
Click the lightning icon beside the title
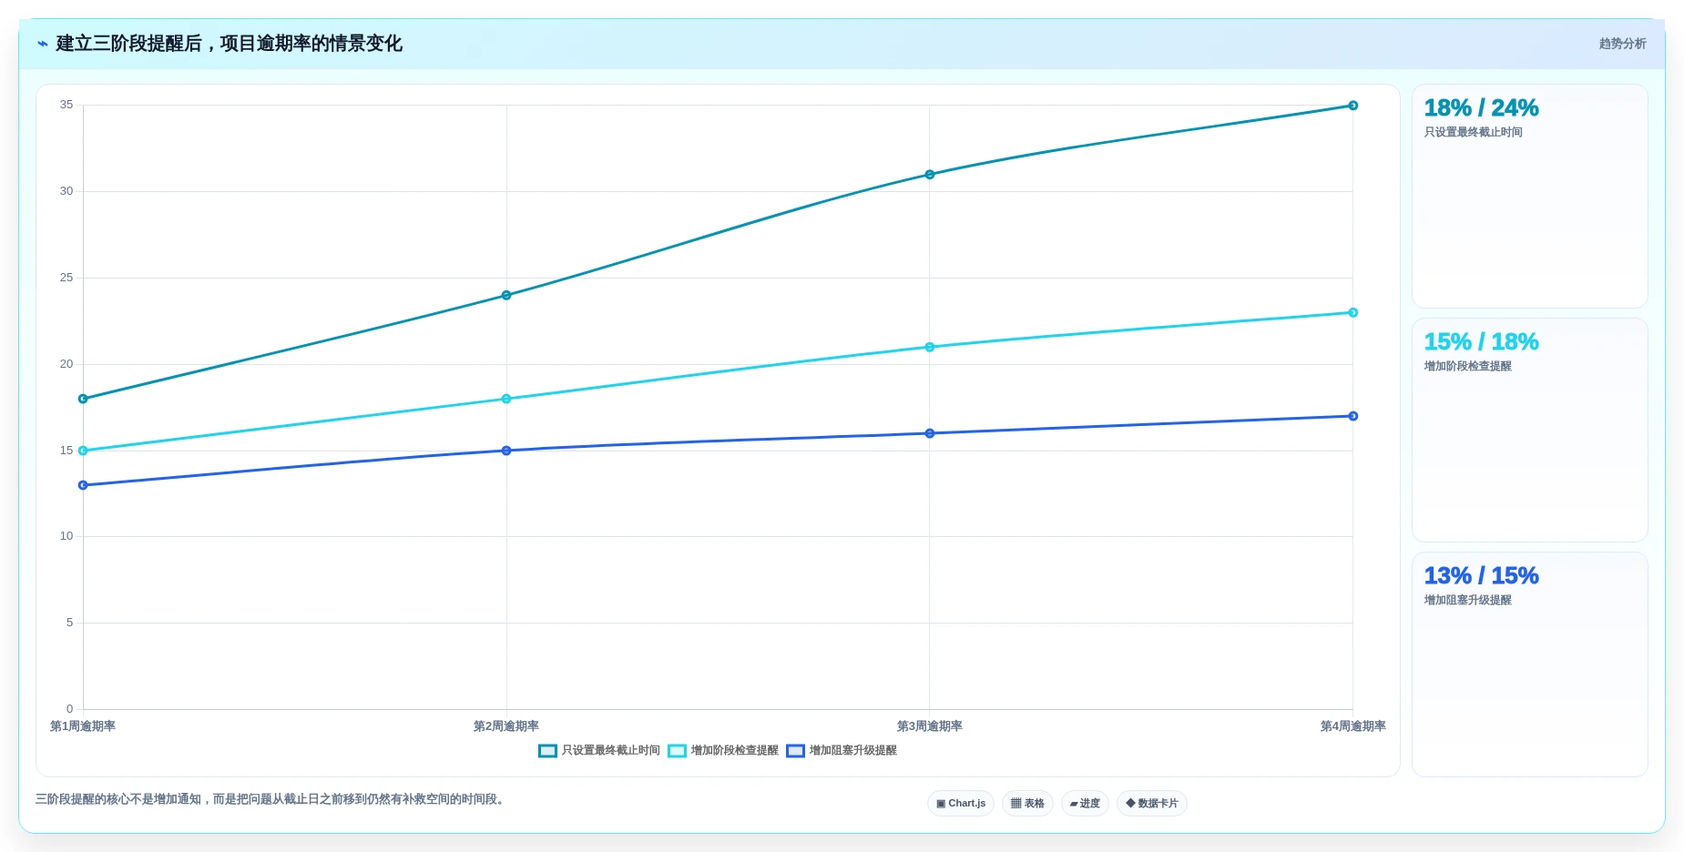(43, 44)
